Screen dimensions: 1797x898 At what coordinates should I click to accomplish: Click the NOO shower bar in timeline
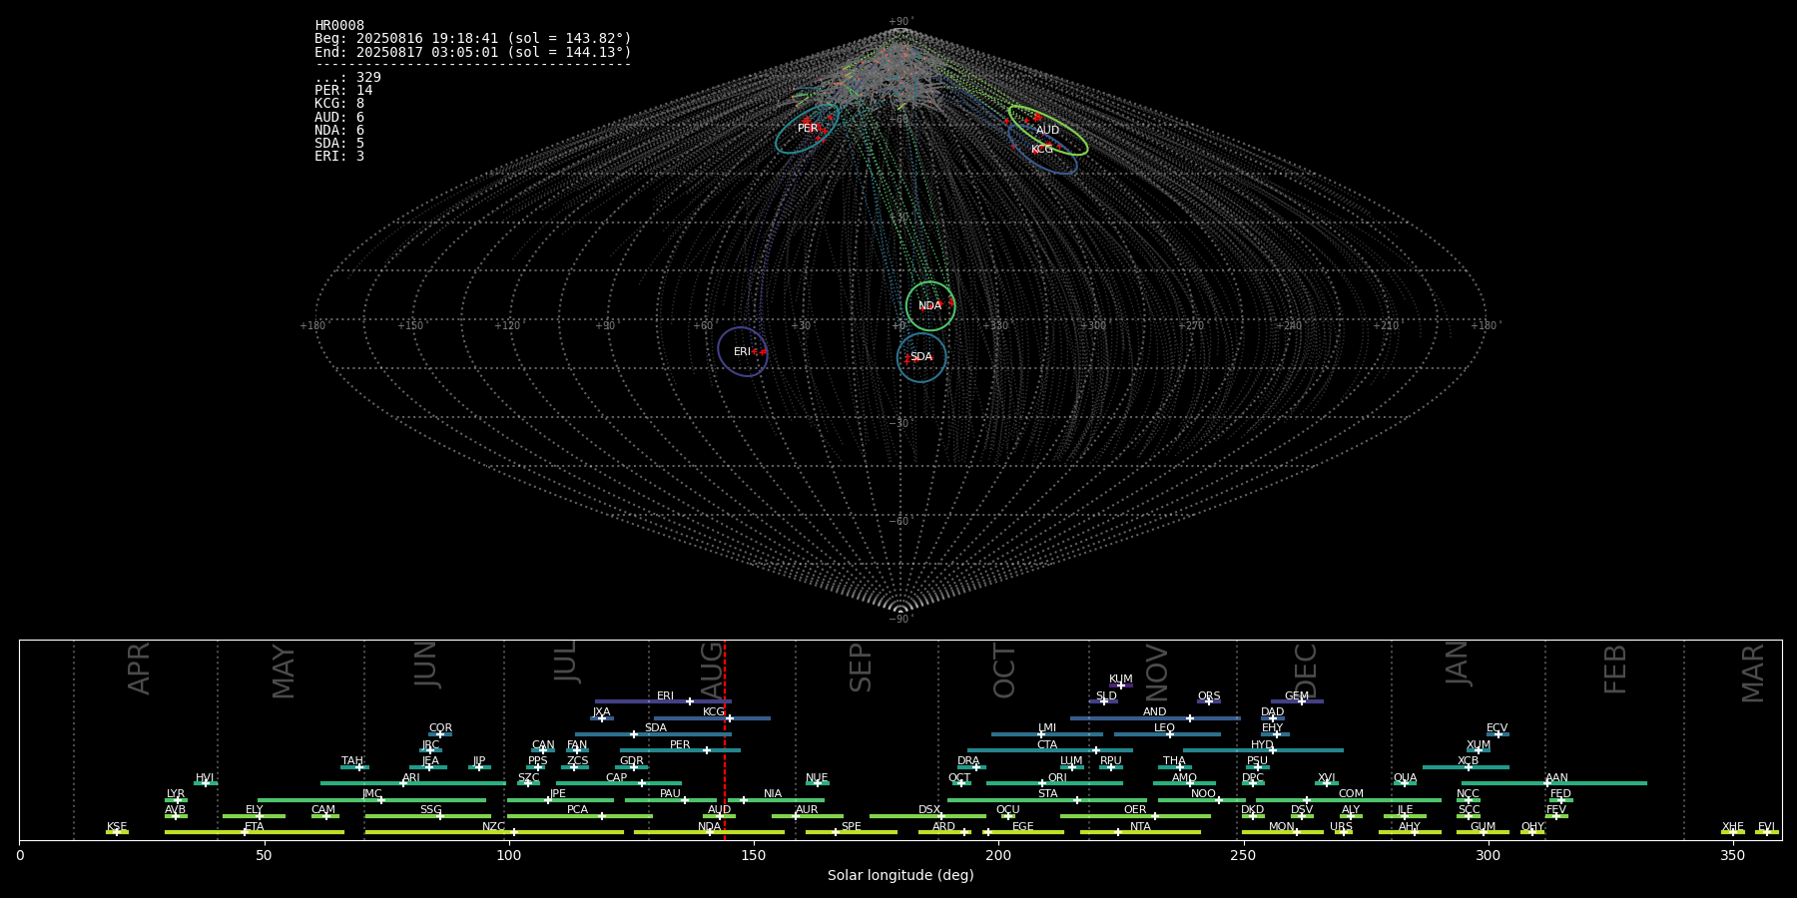coord(1202,800)
